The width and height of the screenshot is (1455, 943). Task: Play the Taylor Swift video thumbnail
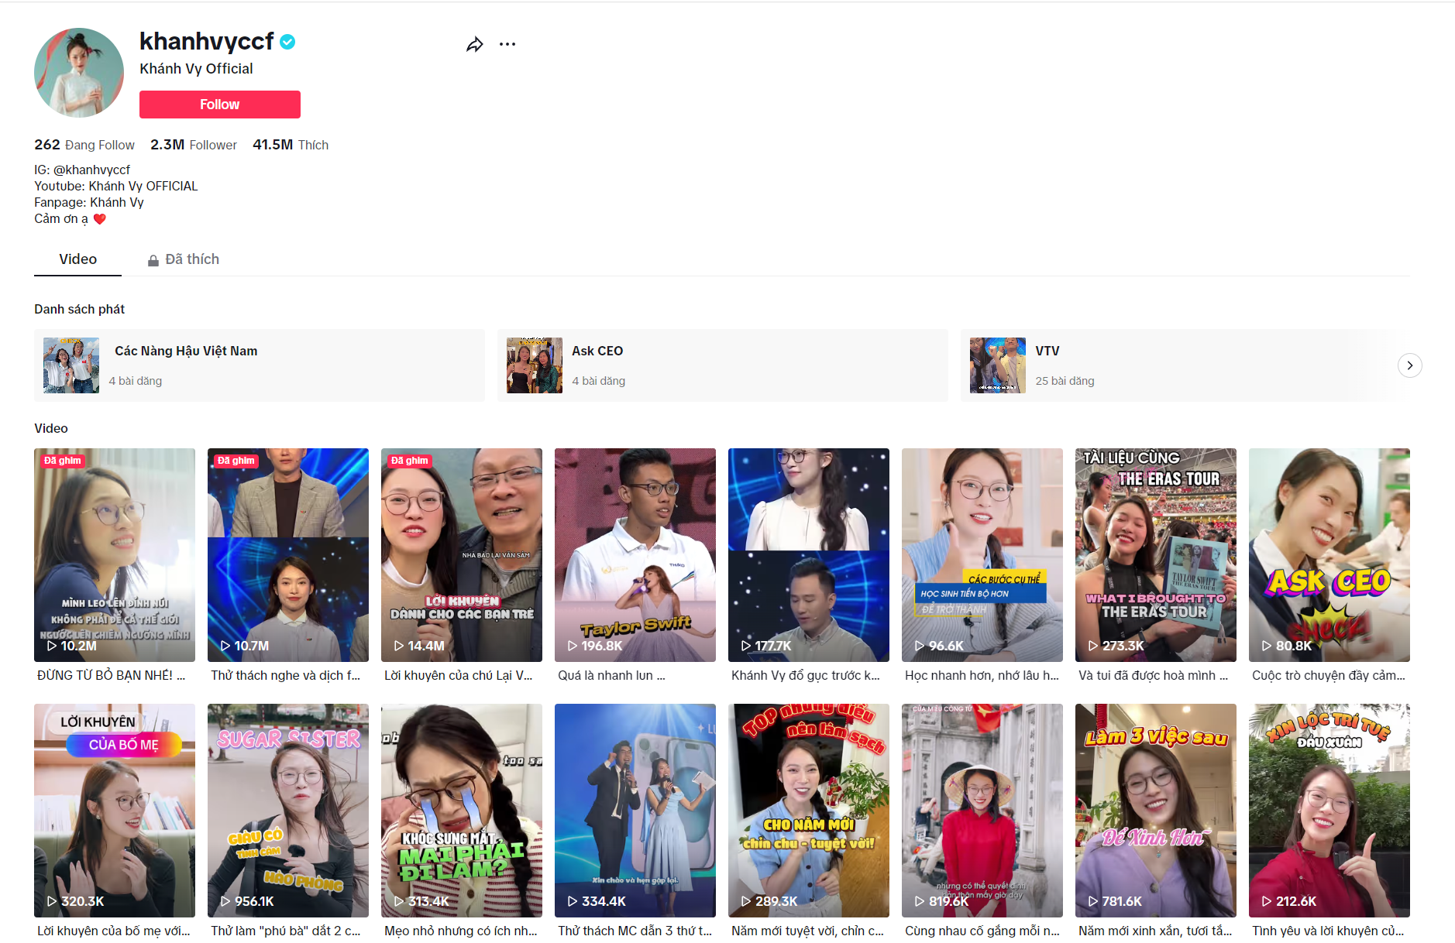point(635,554)
